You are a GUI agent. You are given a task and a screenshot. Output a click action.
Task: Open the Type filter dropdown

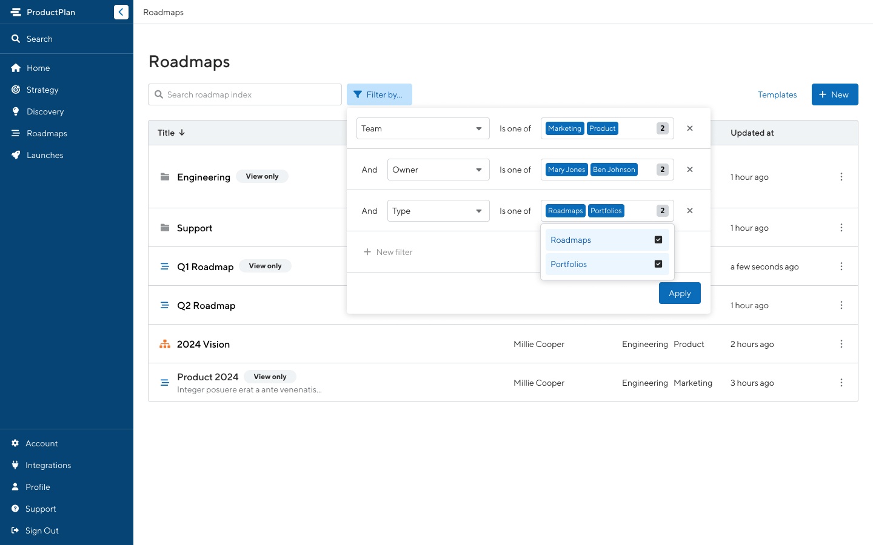[x=438, y=211]
